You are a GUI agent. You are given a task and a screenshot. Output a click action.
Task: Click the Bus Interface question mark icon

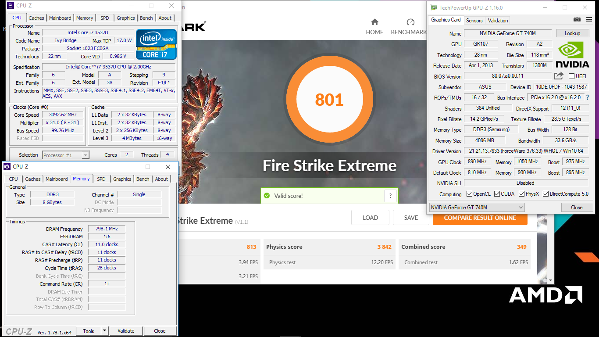(588, 97)
